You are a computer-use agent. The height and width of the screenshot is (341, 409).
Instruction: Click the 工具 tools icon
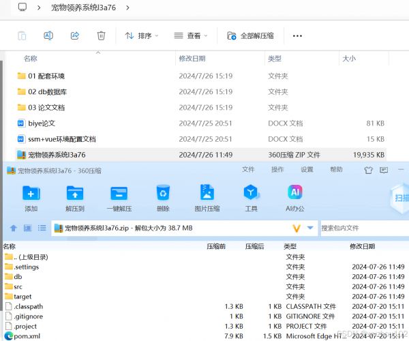(251, 198)
